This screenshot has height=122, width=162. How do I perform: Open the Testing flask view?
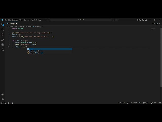pos(3,50)
